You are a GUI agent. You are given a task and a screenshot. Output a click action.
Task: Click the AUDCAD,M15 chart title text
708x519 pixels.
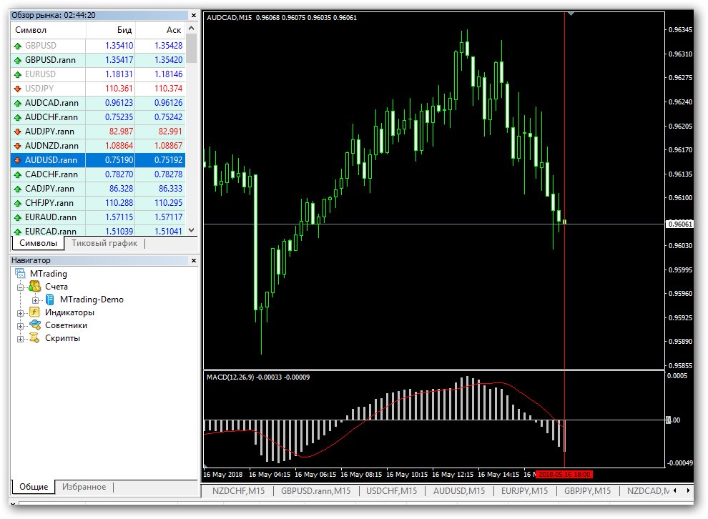230,18
